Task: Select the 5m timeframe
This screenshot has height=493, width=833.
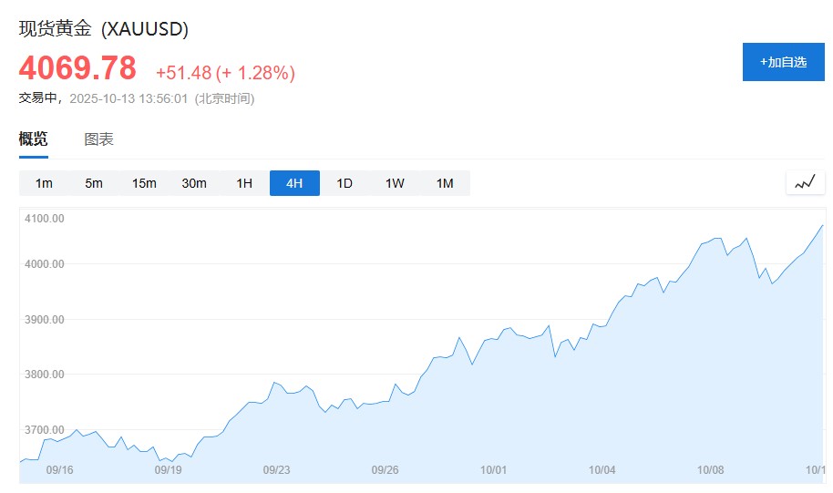Action: 94,183
